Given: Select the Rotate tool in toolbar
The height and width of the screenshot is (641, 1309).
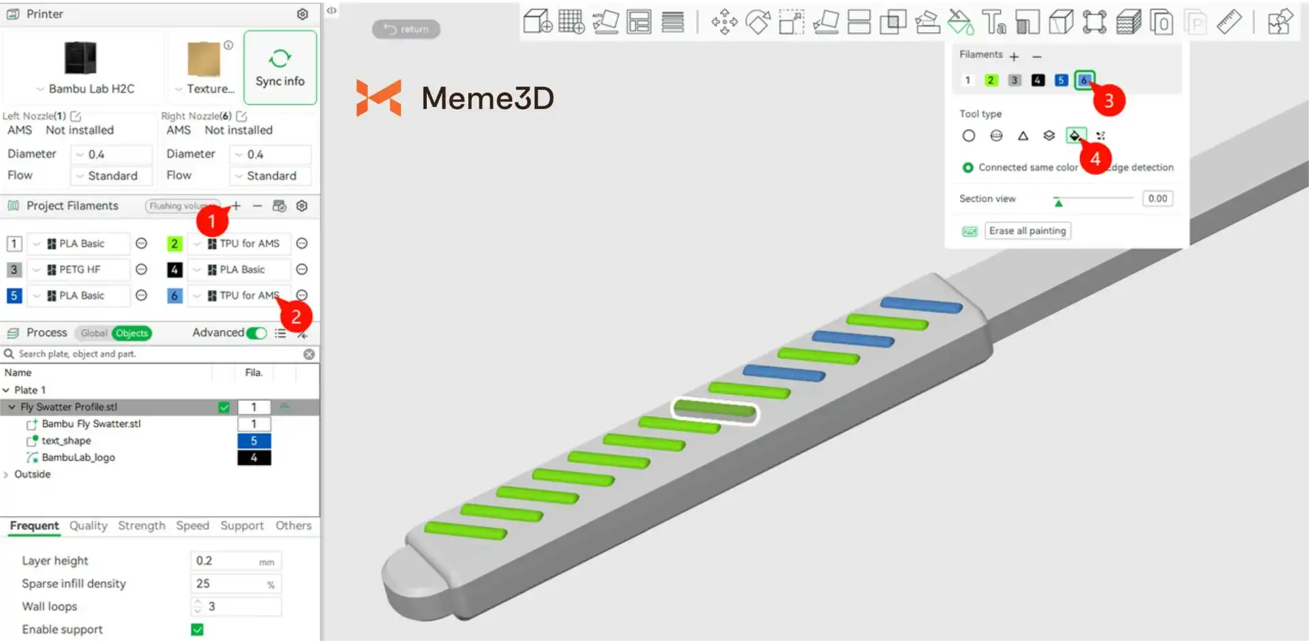Looking at the screenshot, I should tap(757, 22).
